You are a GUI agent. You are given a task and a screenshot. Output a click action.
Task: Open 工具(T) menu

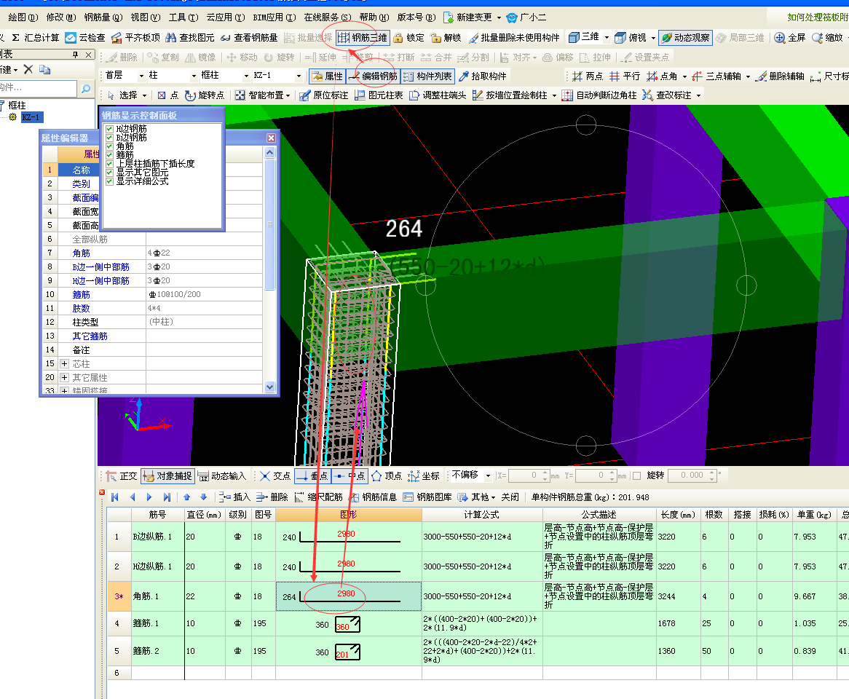point(183,17)
